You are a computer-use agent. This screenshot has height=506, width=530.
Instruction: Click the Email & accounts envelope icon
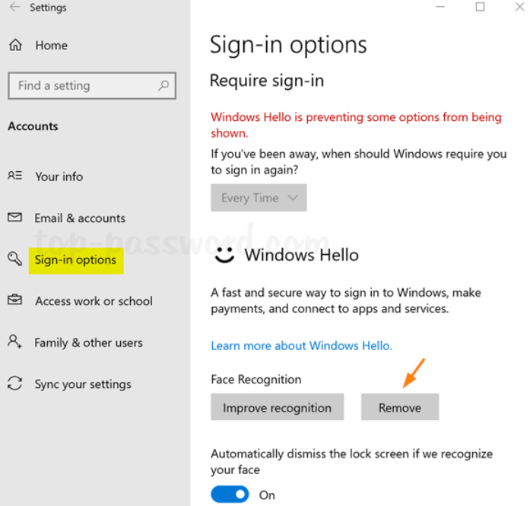point(15,218)
